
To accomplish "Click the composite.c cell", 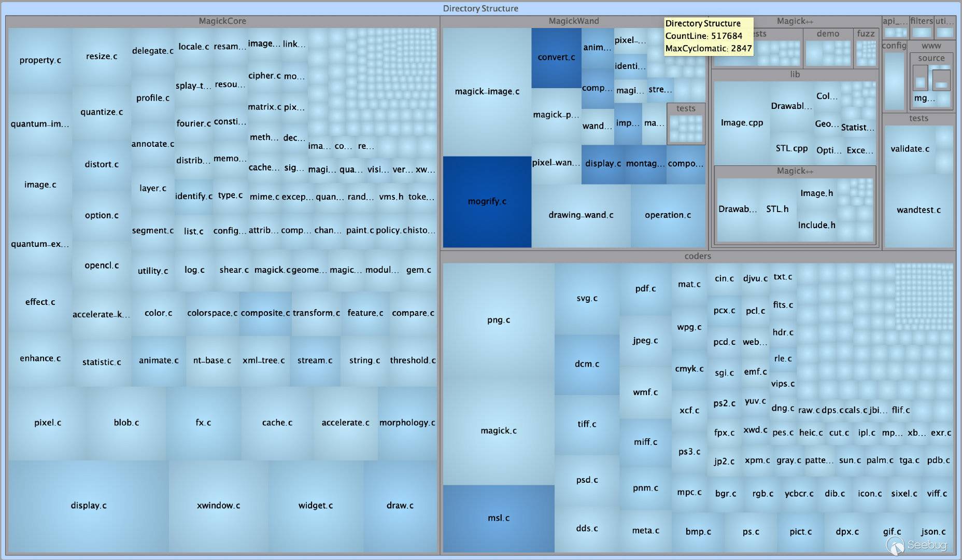I will click(x=265, y=313).
